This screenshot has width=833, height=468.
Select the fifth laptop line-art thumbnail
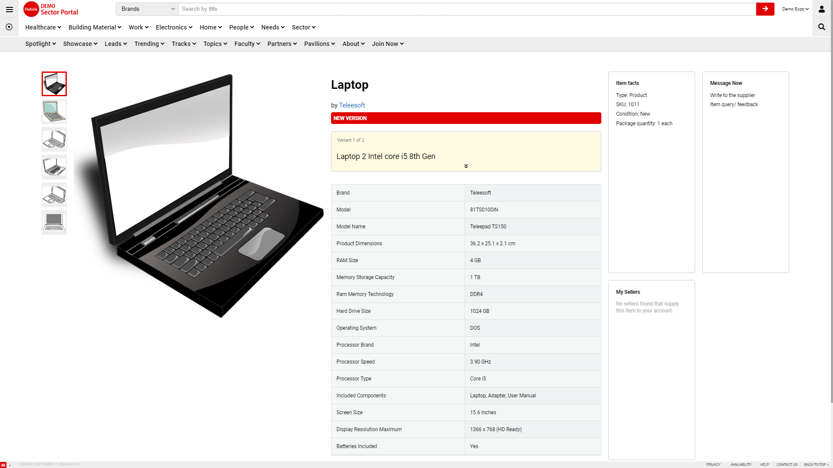point(54,195)
